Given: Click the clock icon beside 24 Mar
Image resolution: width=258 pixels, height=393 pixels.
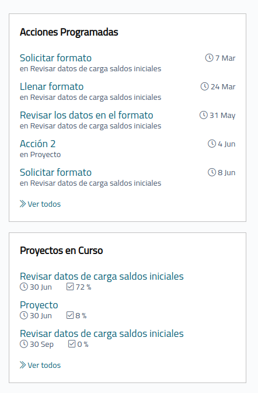Looking at the screenshot, I should click(x=204, y=86).
